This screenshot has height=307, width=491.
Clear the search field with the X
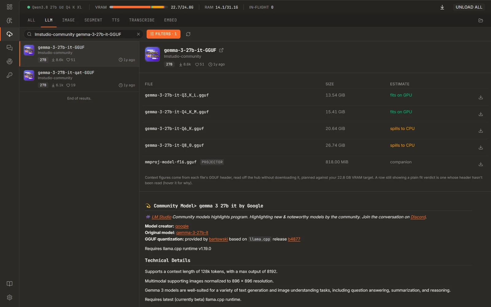pos(138,34)
